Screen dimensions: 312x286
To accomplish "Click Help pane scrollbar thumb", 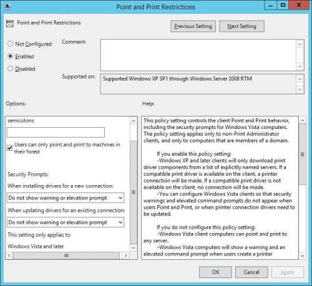I will (x=303, y=154).
